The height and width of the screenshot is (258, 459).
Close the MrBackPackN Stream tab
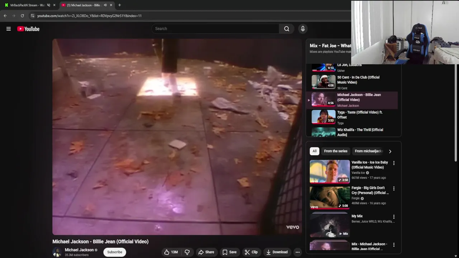tap(54, 5)
